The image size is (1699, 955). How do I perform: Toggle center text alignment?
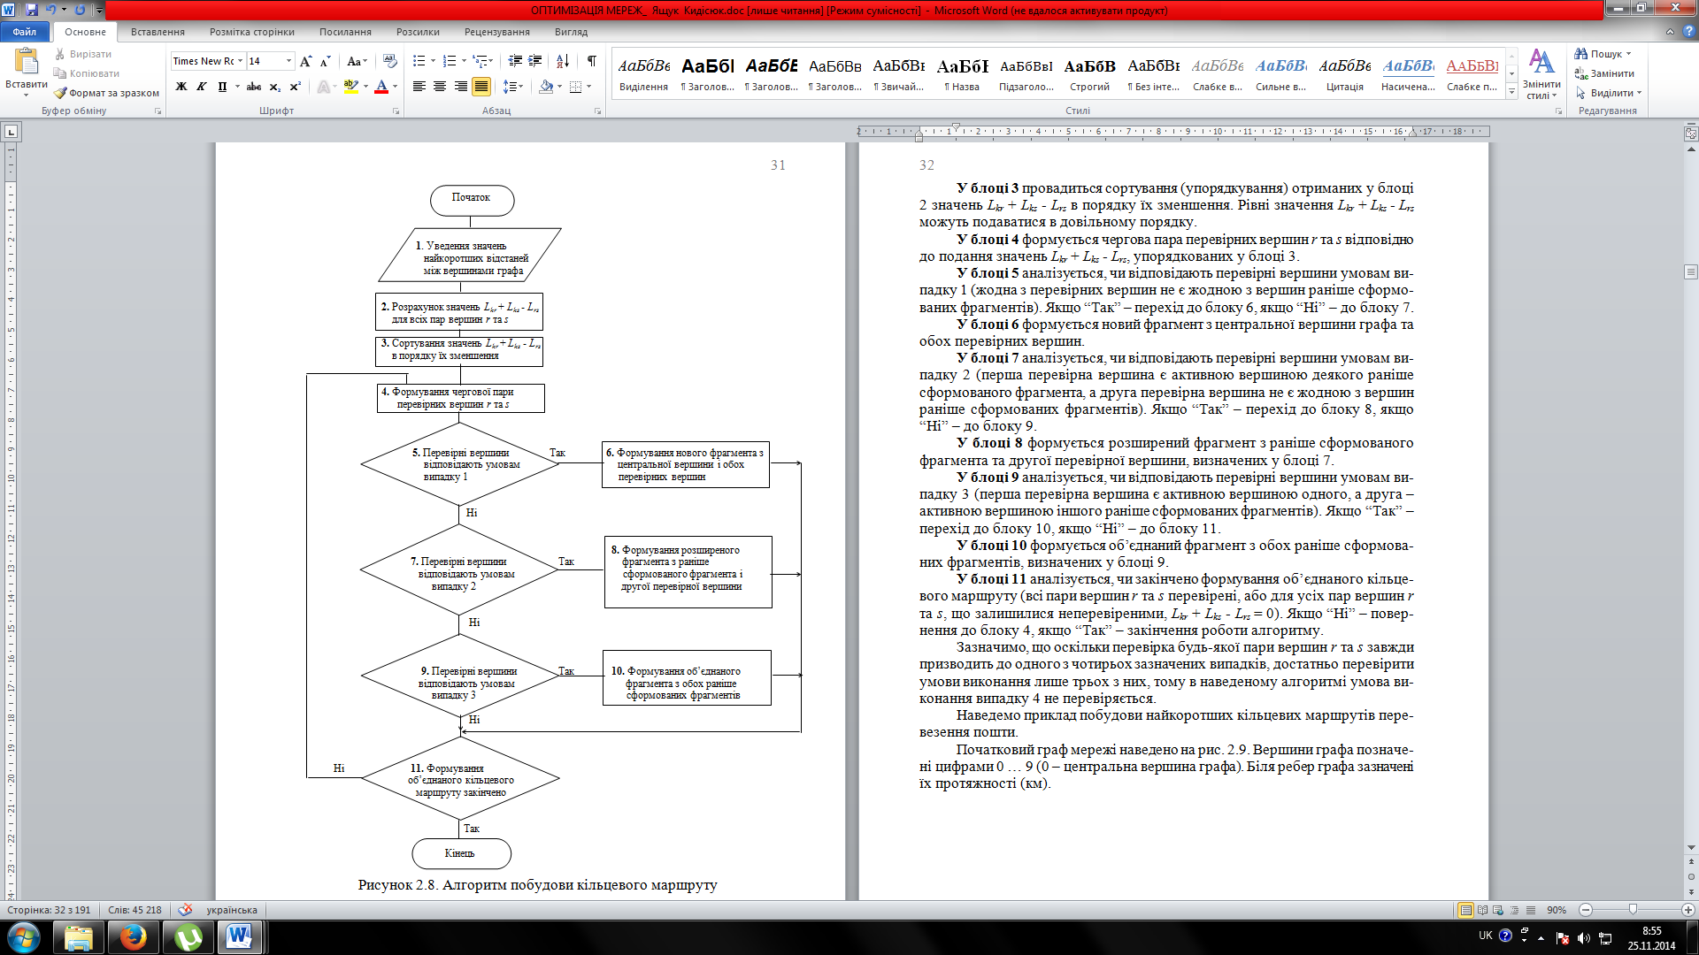click(x=440, y=87)
